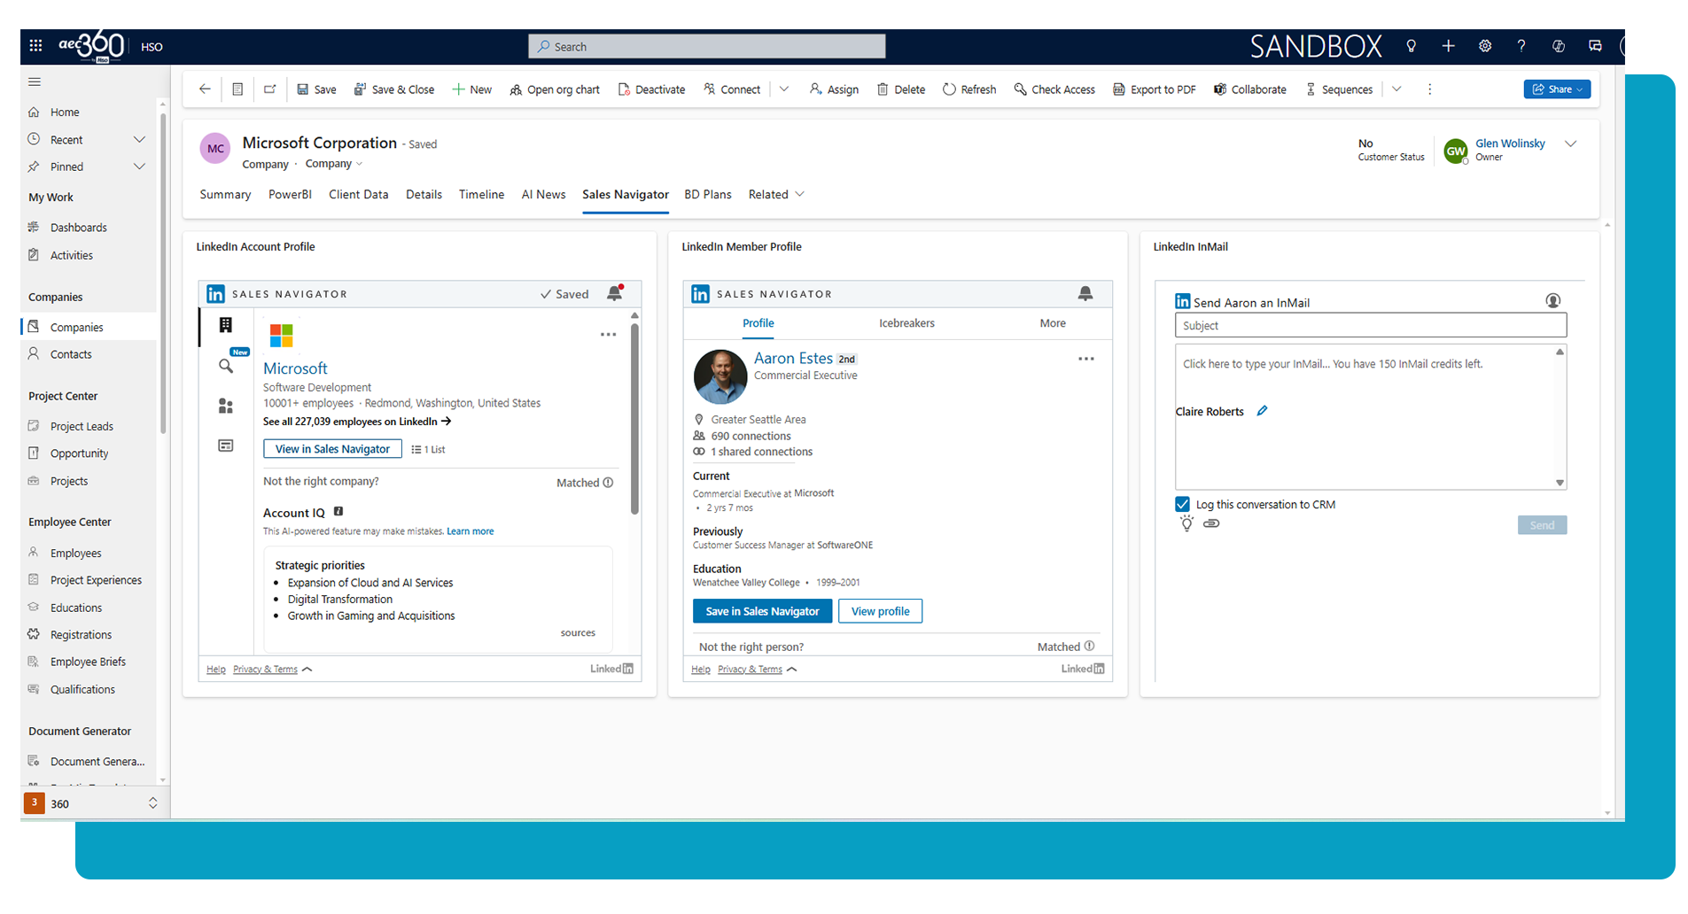Open Contacts in the left navigation
Image resolution: width=1688 pixels, height=914 pixels.
[71, 354]
